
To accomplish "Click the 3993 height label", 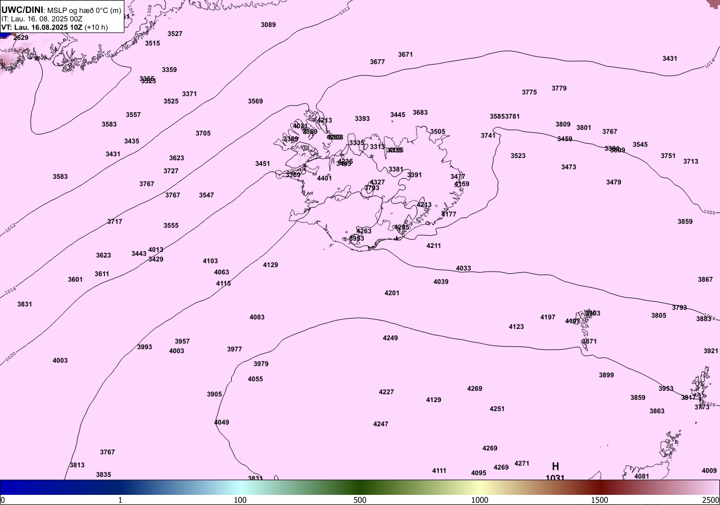I will point(145,347).
